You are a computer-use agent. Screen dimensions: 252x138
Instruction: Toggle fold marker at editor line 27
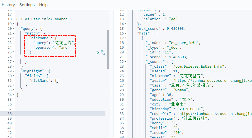pyautogui.click(x=13, y=61)
